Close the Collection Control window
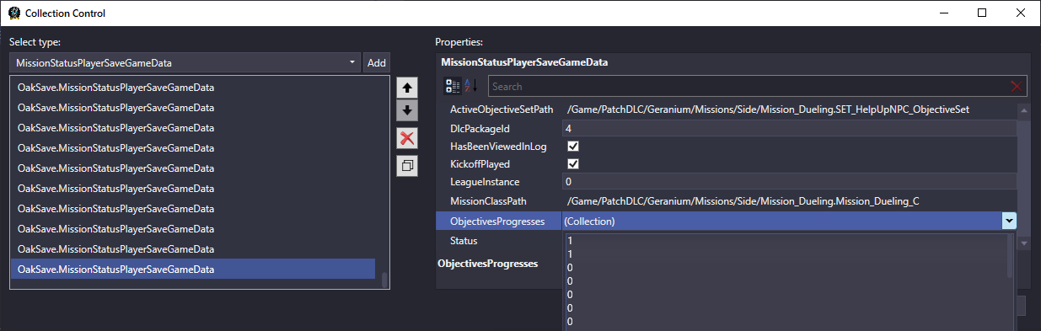Image resolution: width=1041 pixels, height=331 pixels. (x=1021, y=13)
